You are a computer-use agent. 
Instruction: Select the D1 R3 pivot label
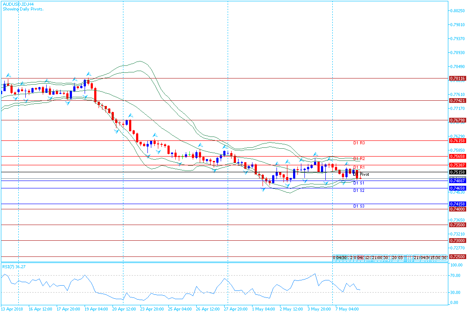(x=359, y=143)
